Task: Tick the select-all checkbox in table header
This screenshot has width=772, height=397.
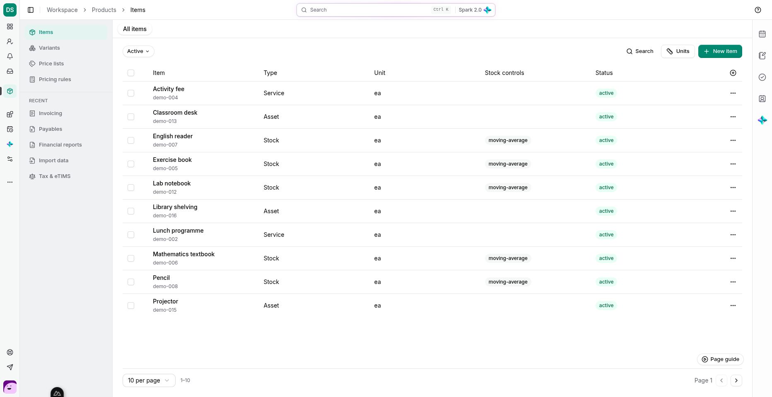Action: tap(131, 73)
